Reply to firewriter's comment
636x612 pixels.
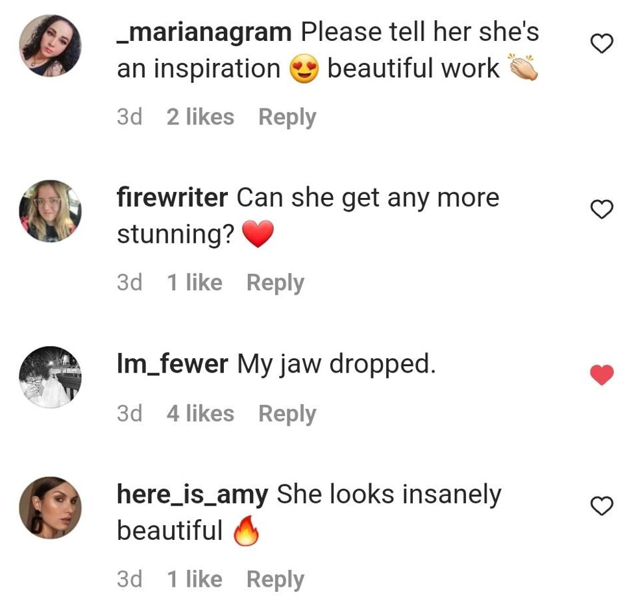[275, 283]
